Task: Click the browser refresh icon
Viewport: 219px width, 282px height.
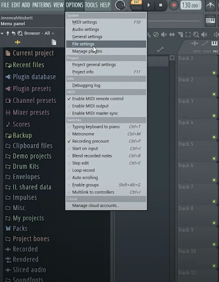Action: point(13,33)
